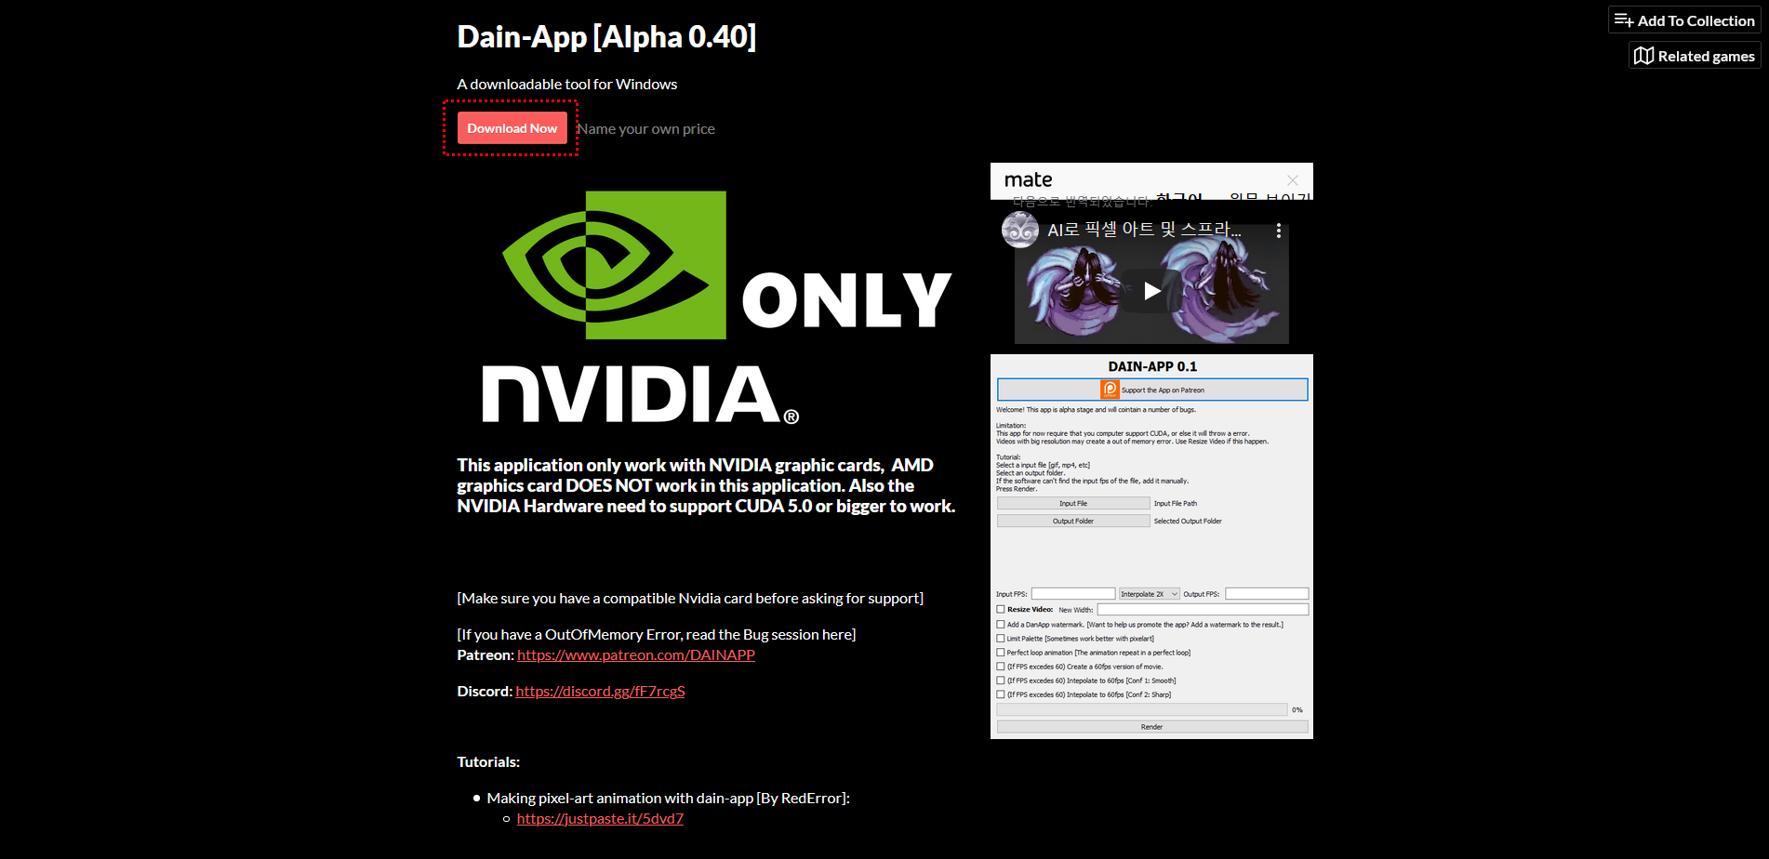Open the Interpolate 2X dropdown
This screenshot has width=1769, height=859.
[x=1150, y=594]
